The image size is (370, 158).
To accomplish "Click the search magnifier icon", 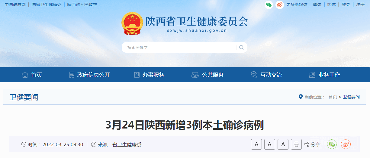I will (x=241, y=47).
